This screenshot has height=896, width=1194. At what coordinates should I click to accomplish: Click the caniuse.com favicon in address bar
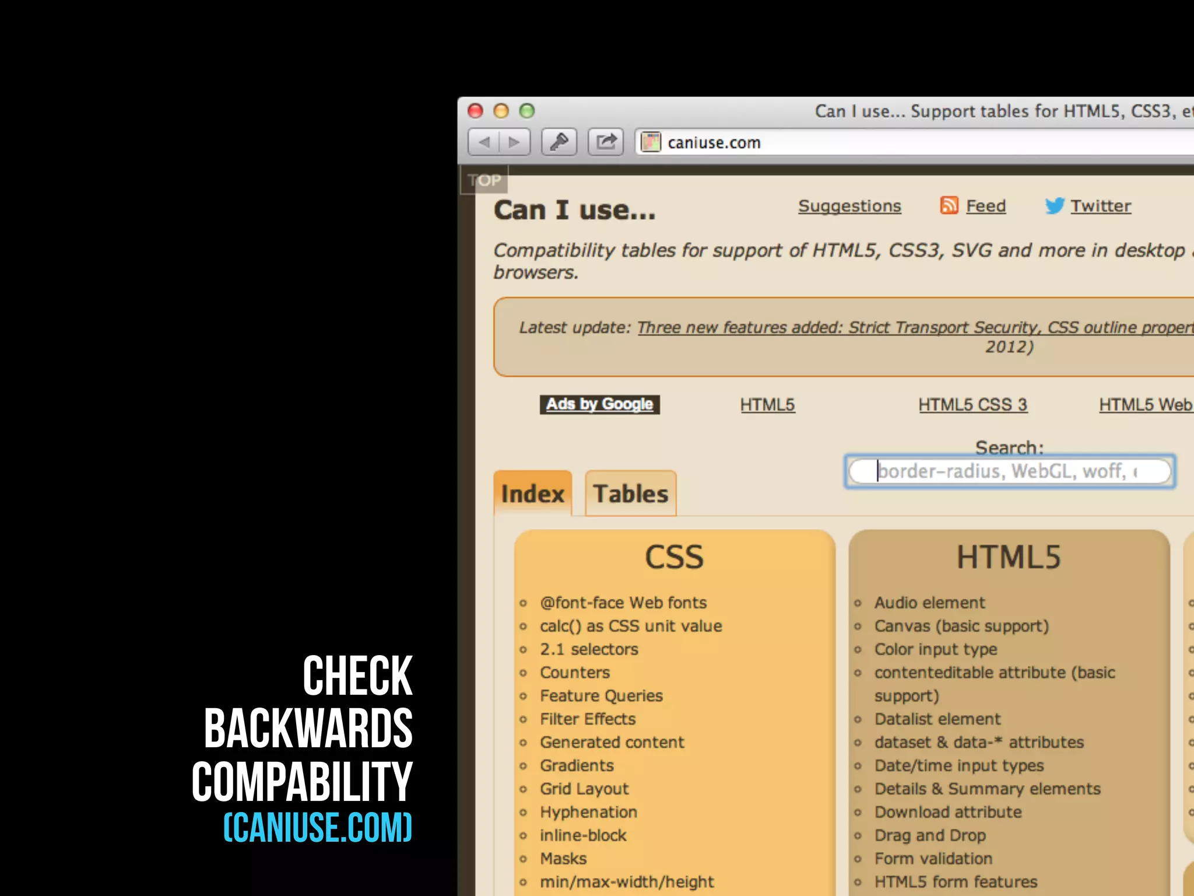click(651, 142)
